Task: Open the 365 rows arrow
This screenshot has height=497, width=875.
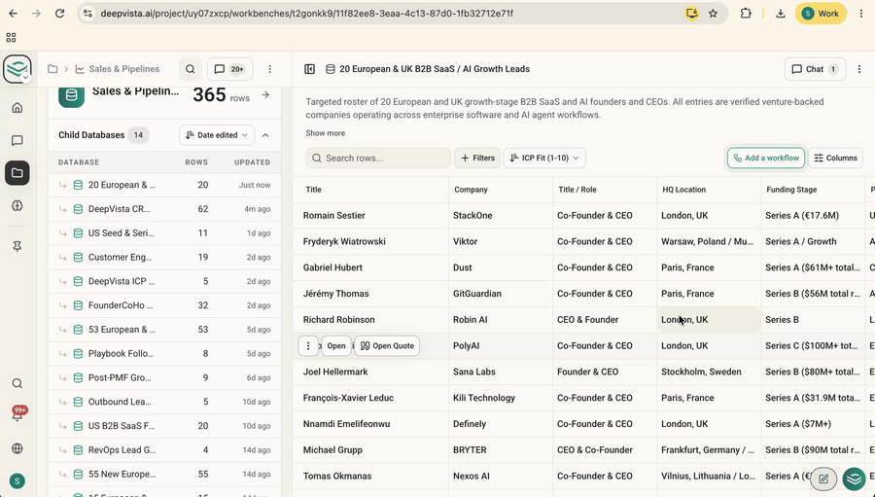Action: tap(265, 95)
